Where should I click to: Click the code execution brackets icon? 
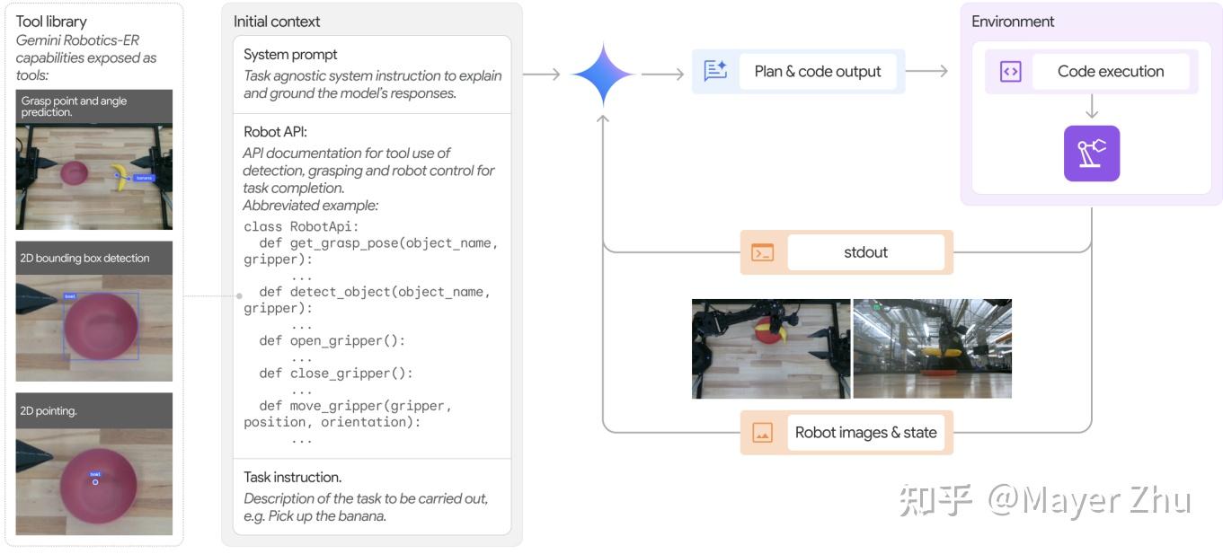pyautogui.click(x=1011, y=72)
